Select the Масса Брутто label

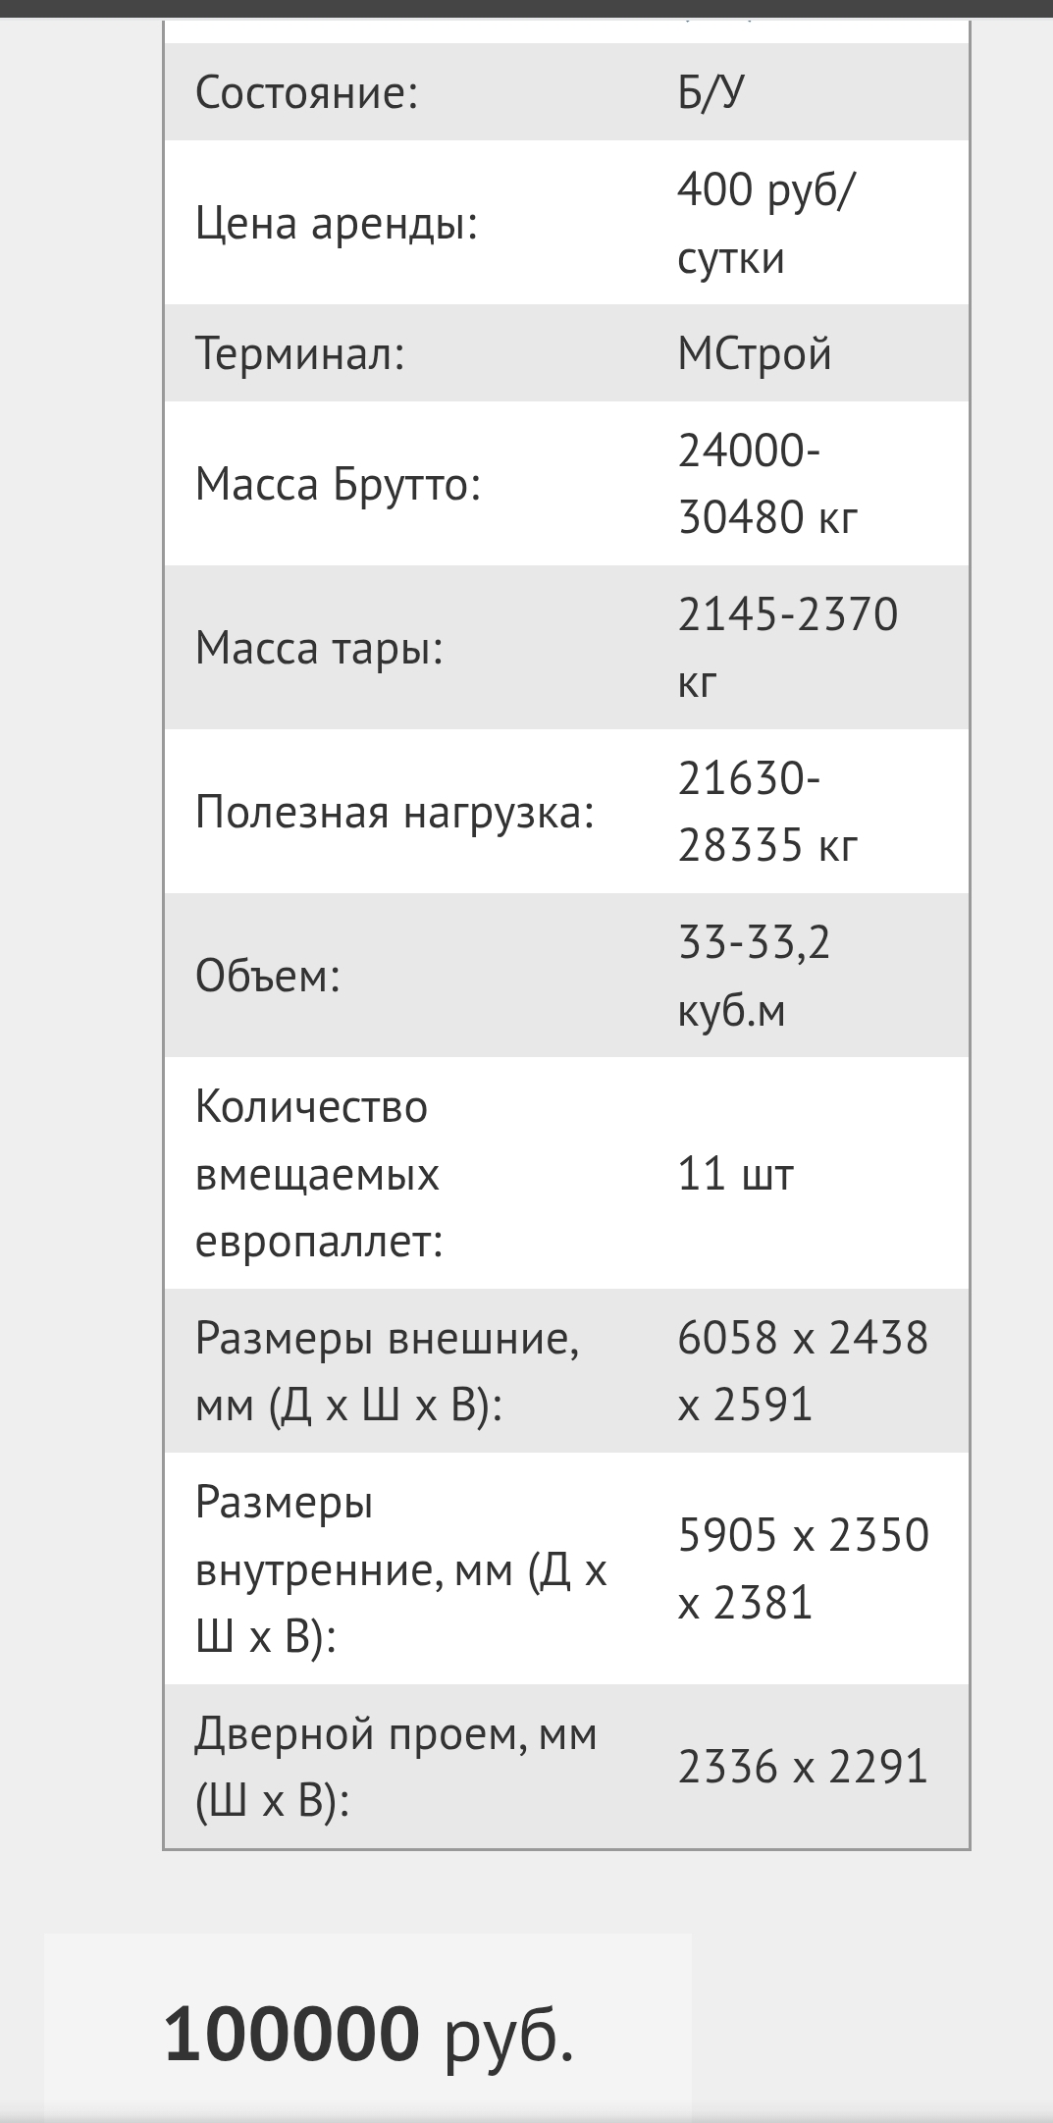339,484
